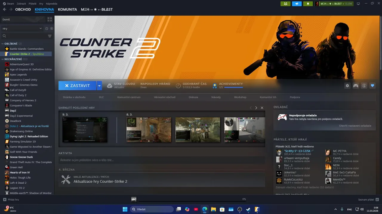Open game settings gear icon
This screenshot has height=214, width=382.
[347, 86]
